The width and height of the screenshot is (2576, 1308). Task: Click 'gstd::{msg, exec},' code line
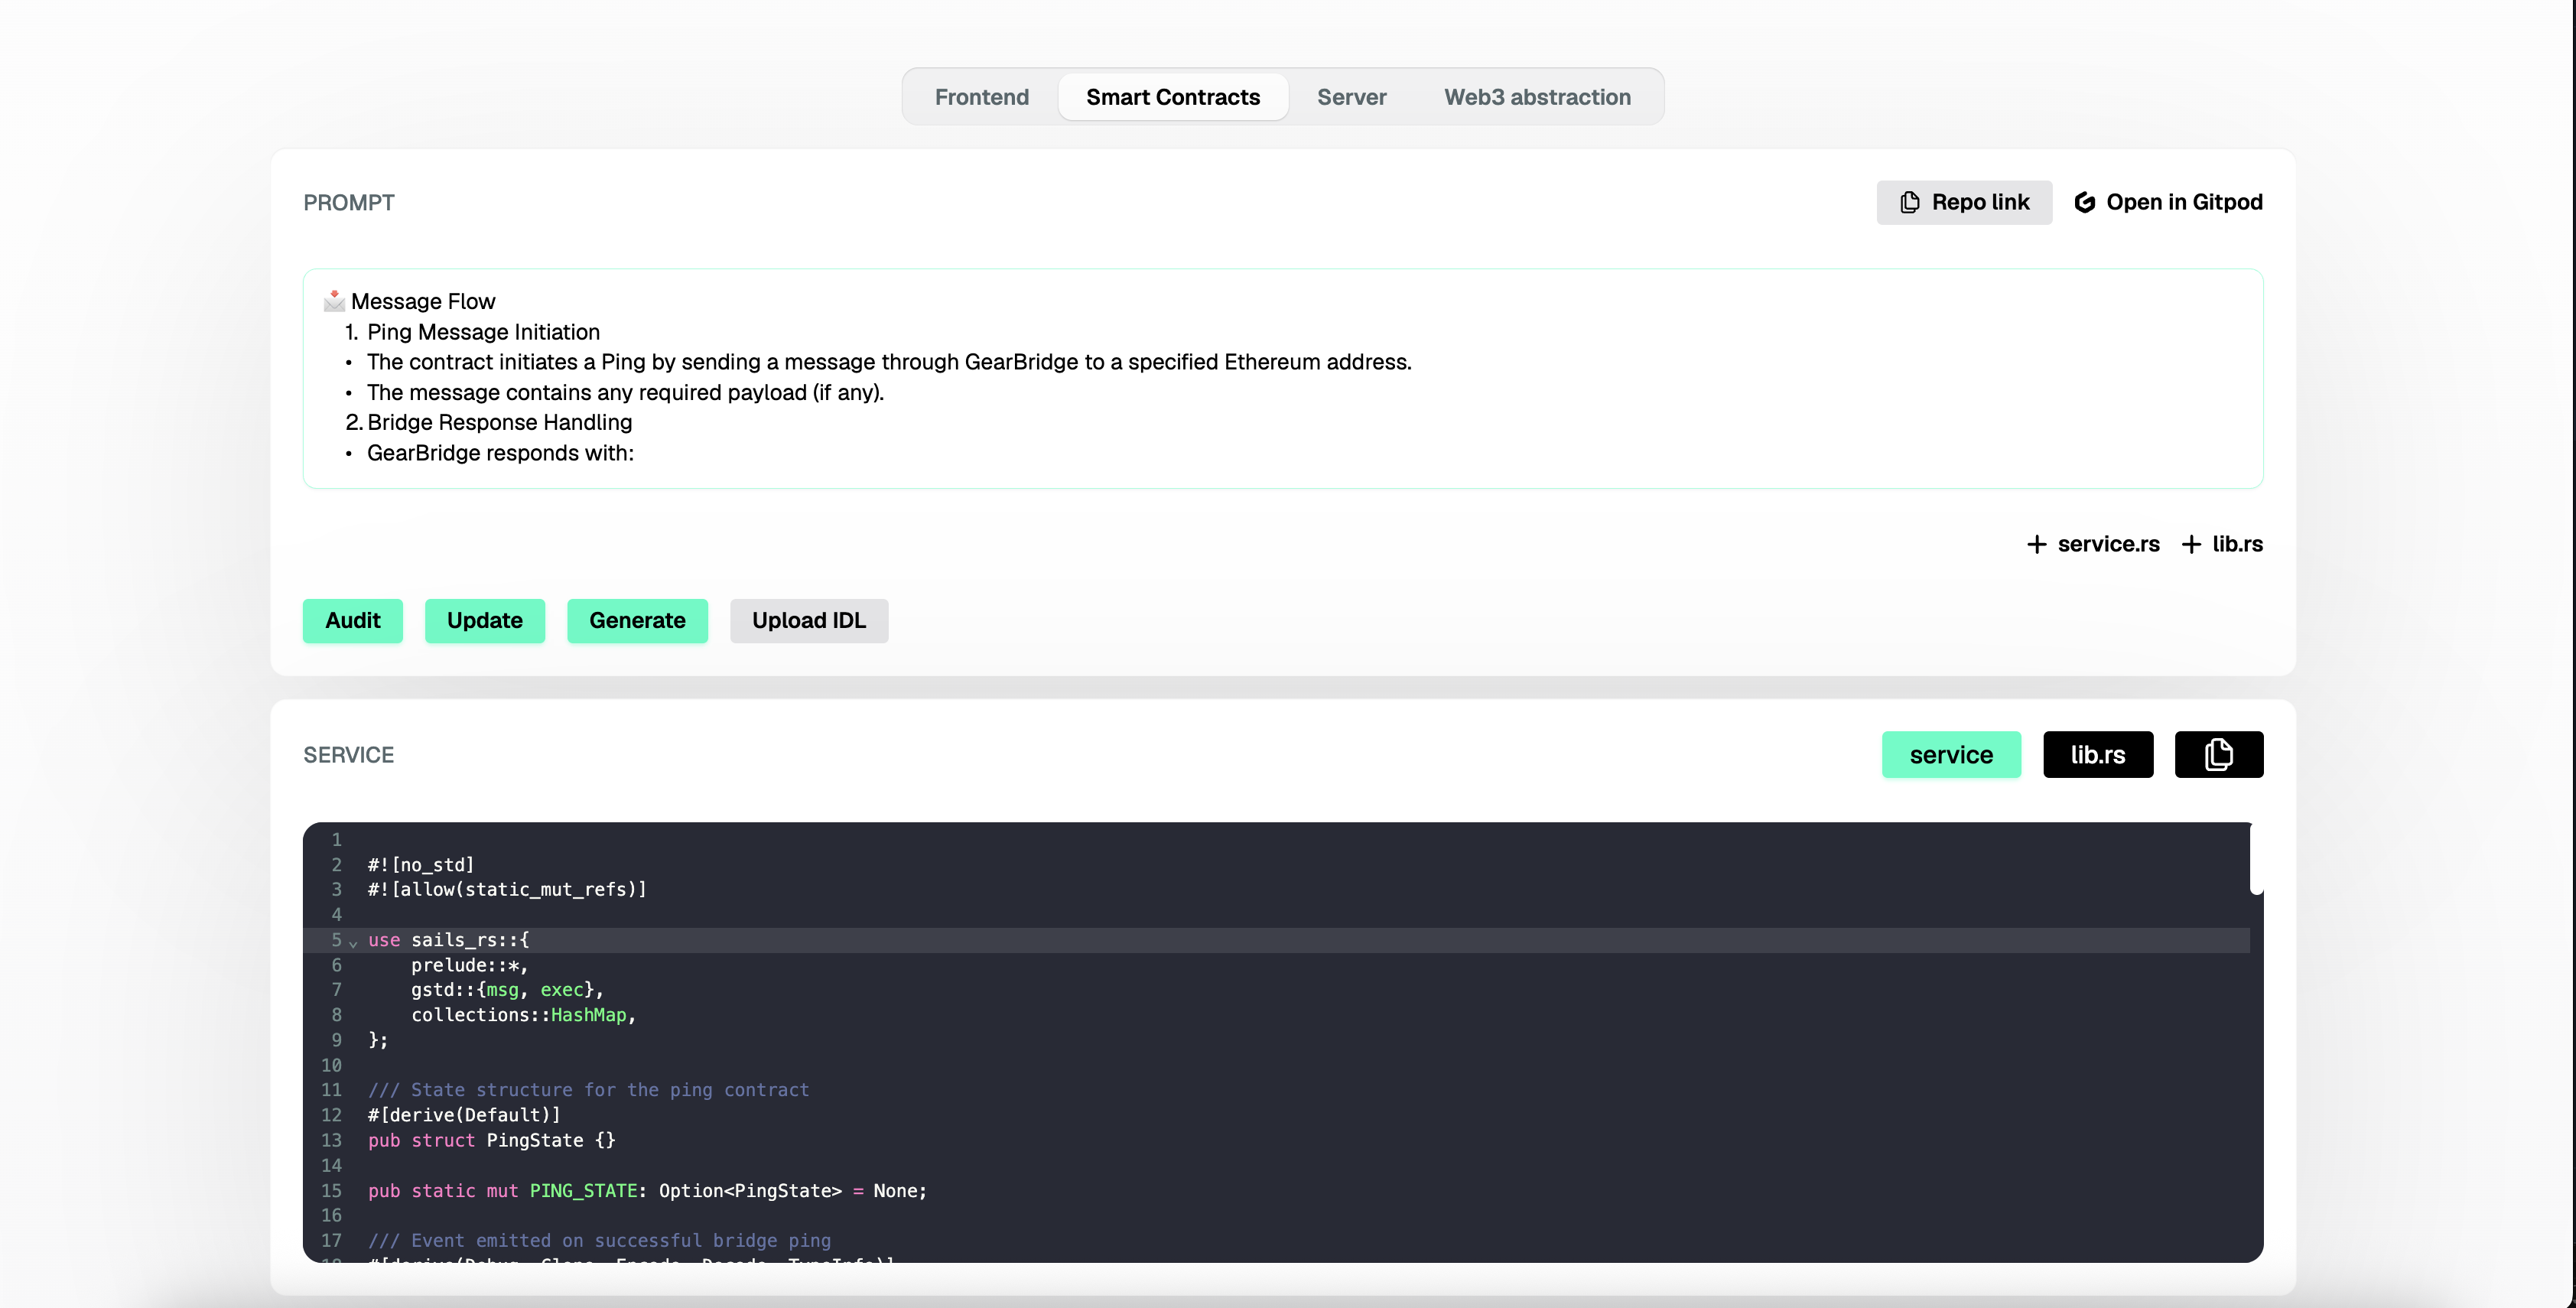[507, 990]
